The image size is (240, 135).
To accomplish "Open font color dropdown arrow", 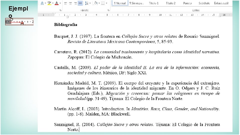I will point(60,3).
